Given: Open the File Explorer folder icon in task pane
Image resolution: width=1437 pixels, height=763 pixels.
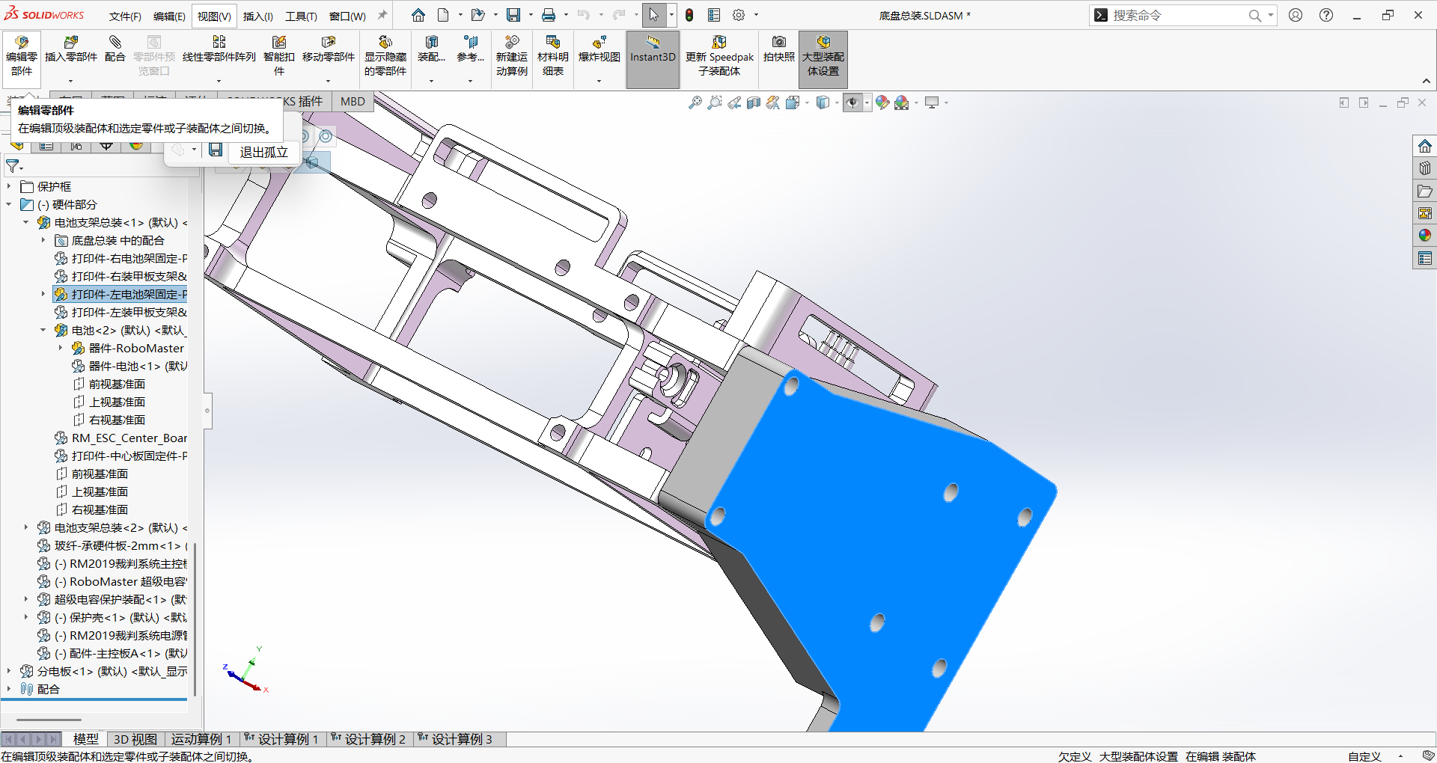Looking at the screenshot, I should (1425, 191).
